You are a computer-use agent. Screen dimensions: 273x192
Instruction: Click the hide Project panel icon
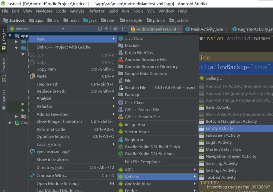pyautogui.click(x=124, y=29)
